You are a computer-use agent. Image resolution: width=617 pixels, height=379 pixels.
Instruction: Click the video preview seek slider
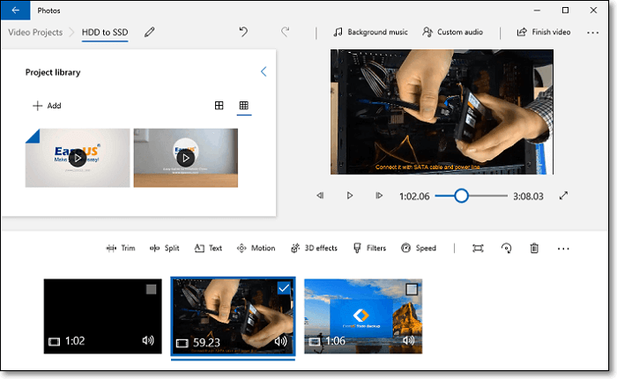coord(461,196)
